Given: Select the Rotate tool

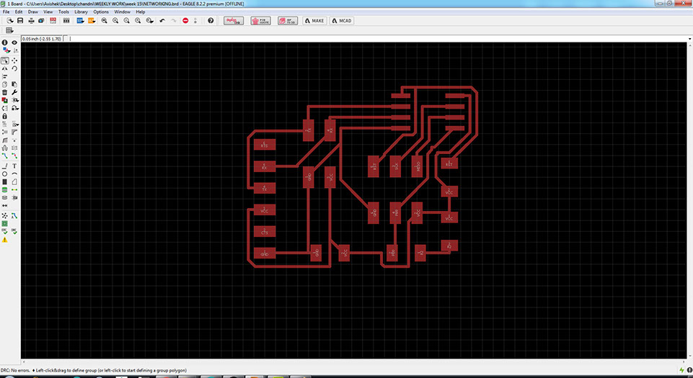Looking at the screenshot, I should pyautogui.click(x=14, y=69).
